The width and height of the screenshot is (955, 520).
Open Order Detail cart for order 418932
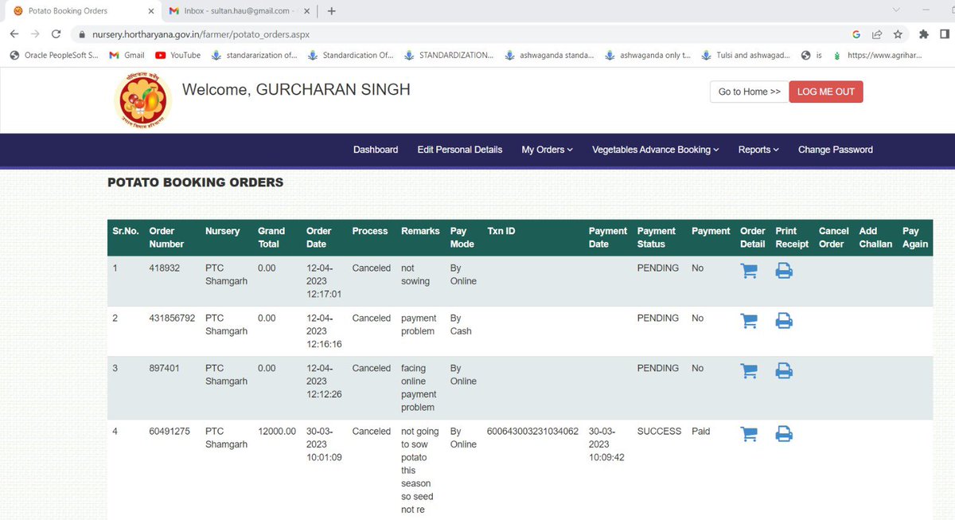pos(748,270)
